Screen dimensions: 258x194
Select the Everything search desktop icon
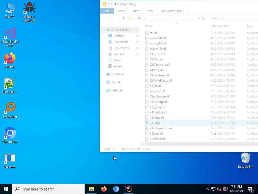click(x=10, y=110)
